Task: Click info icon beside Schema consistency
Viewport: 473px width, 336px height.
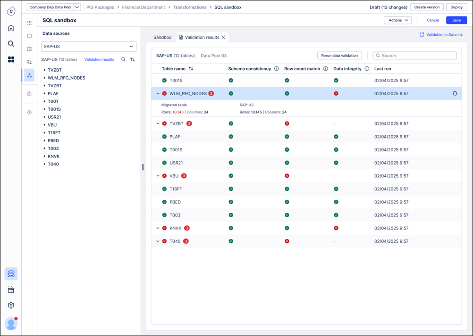Action: pyautogui.click(x=277, y=69)
